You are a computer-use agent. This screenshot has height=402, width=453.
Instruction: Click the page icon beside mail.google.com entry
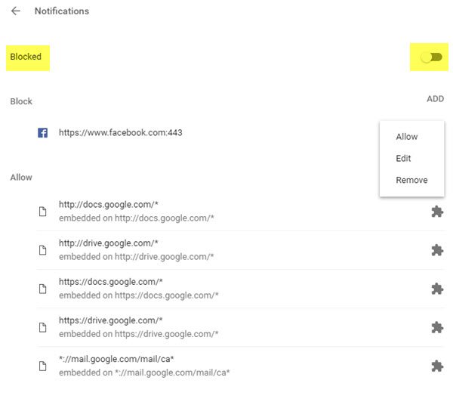coord(43,366)
